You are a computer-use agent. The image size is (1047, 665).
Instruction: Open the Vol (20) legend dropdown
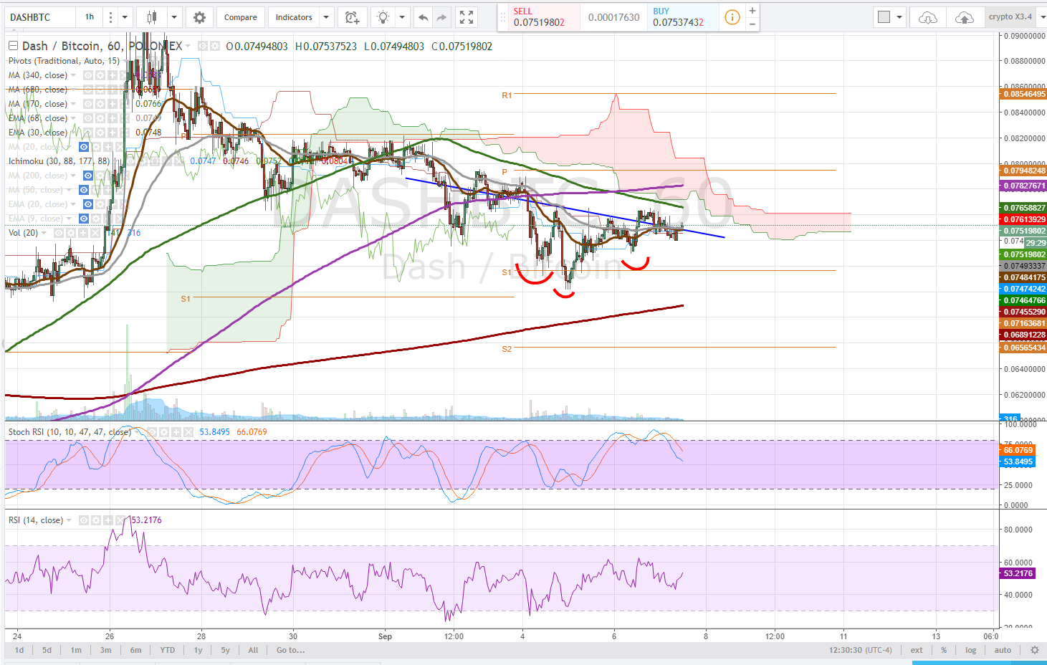(x=44, y=233)
